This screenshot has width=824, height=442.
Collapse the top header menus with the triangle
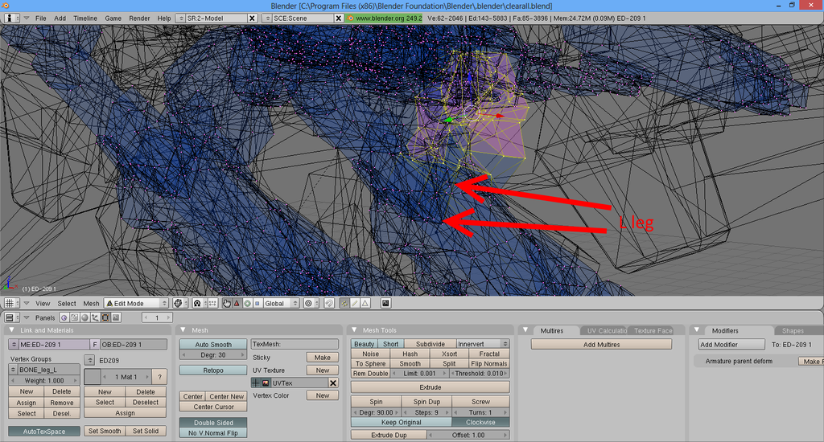point(27,18)
